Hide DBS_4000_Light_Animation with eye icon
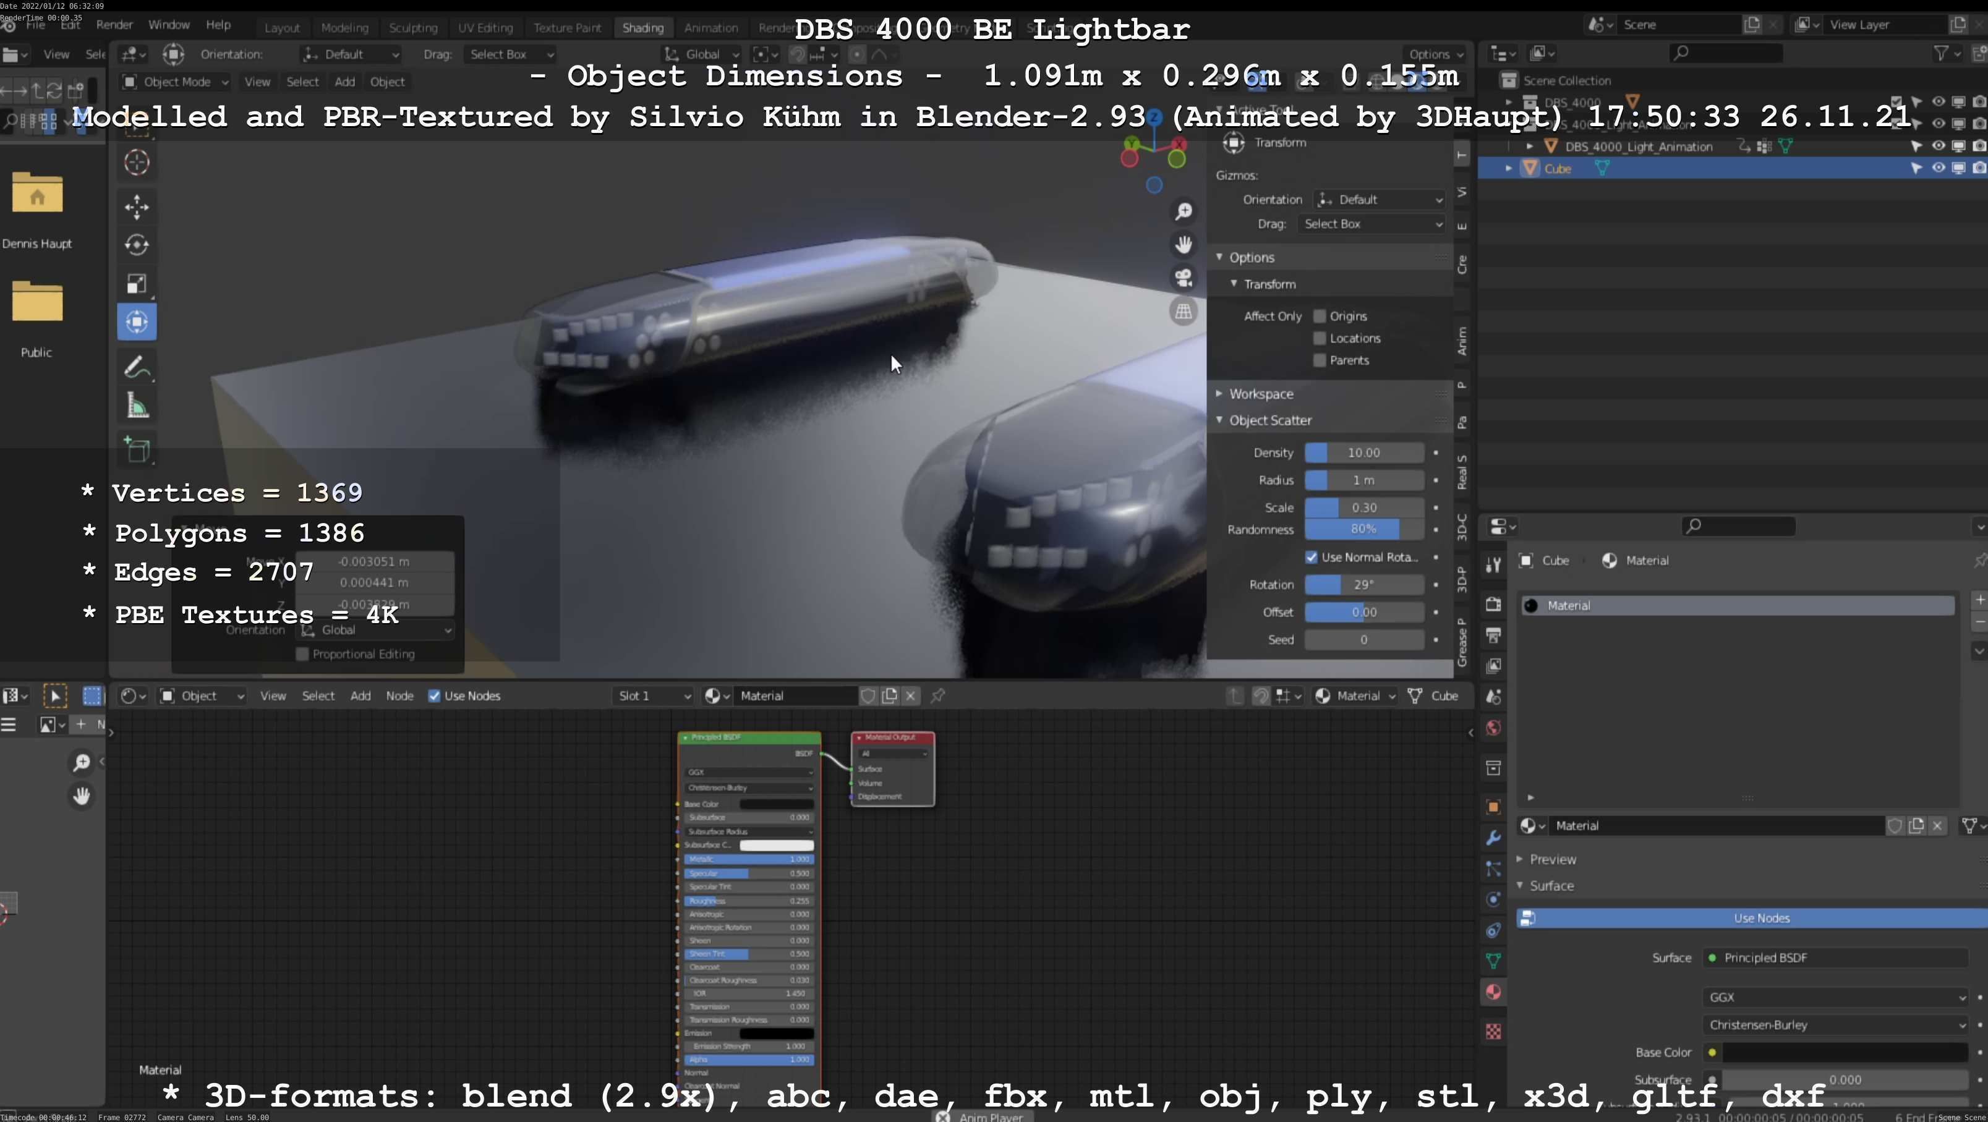This screenshot has height=1122, width=1988. 1938,145
